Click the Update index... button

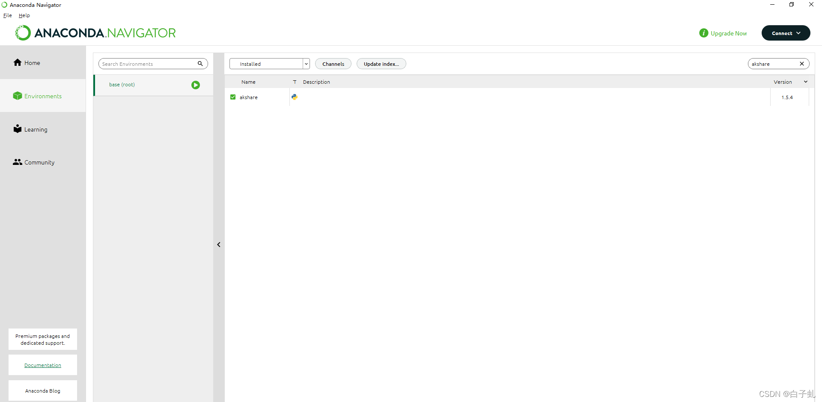[x=381, y=64]
